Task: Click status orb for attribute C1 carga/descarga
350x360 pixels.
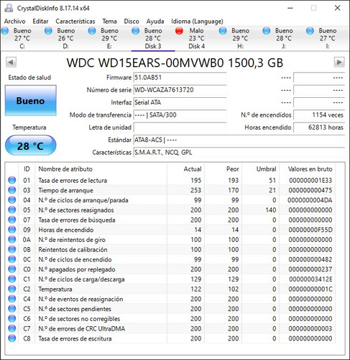Action: pyautogui.click(x=12, y=279)
